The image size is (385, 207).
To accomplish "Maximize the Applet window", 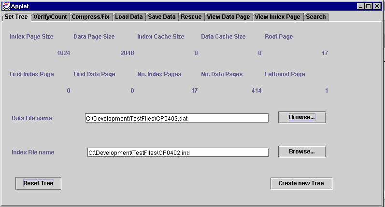I will [x=368, y=6].
